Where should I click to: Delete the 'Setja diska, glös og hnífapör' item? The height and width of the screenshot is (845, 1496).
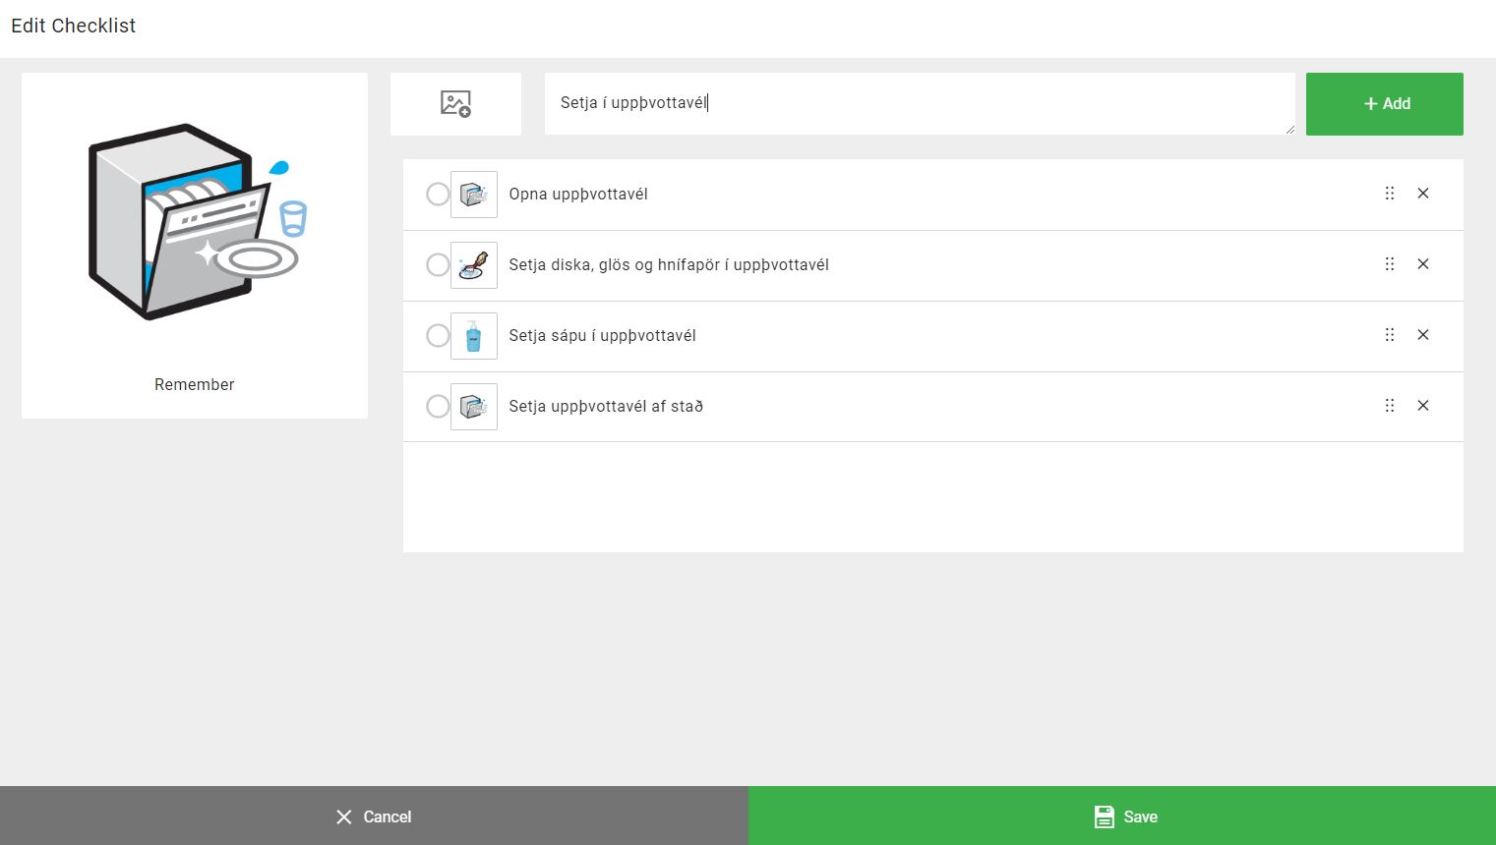coord(1422,264)
